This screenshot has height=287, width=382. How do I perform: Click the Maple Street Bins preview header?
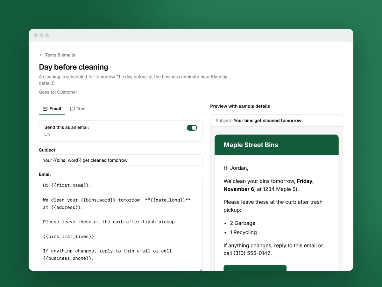pos(277,145)
